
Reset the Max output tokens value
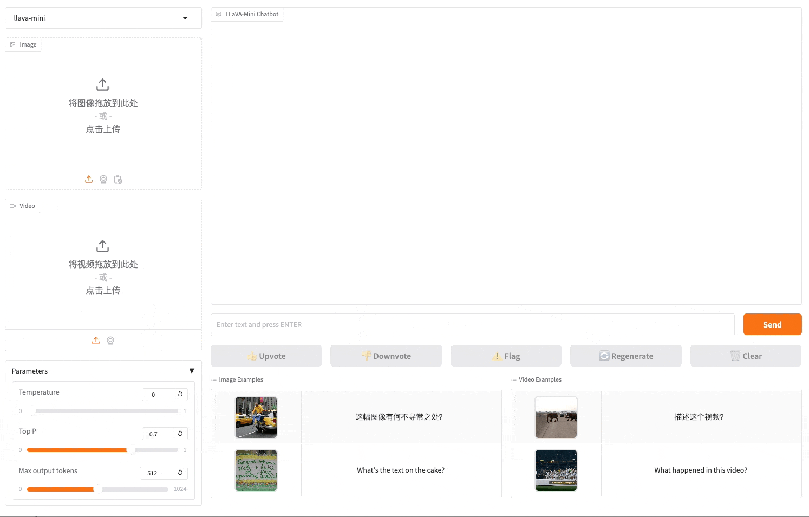click(180, 473)
